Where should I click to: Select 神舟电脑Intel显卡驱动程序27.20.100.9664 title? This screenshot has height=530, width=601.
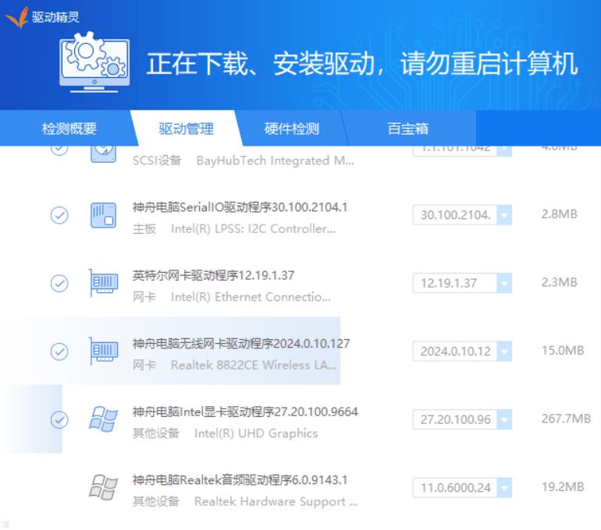[245, 412]
